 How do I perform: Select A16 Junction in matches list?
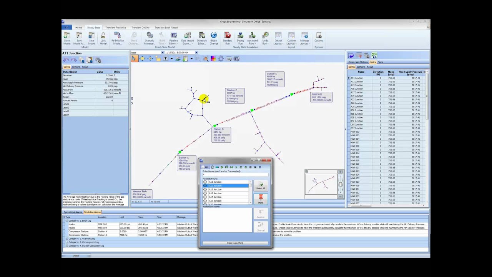226,193
